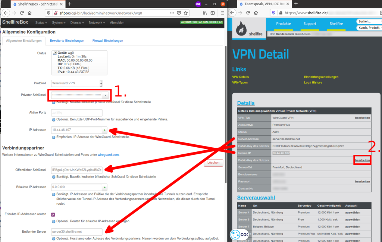Click bearbeiten next to Public-Key des Nutzers

[x=362, y=160]
